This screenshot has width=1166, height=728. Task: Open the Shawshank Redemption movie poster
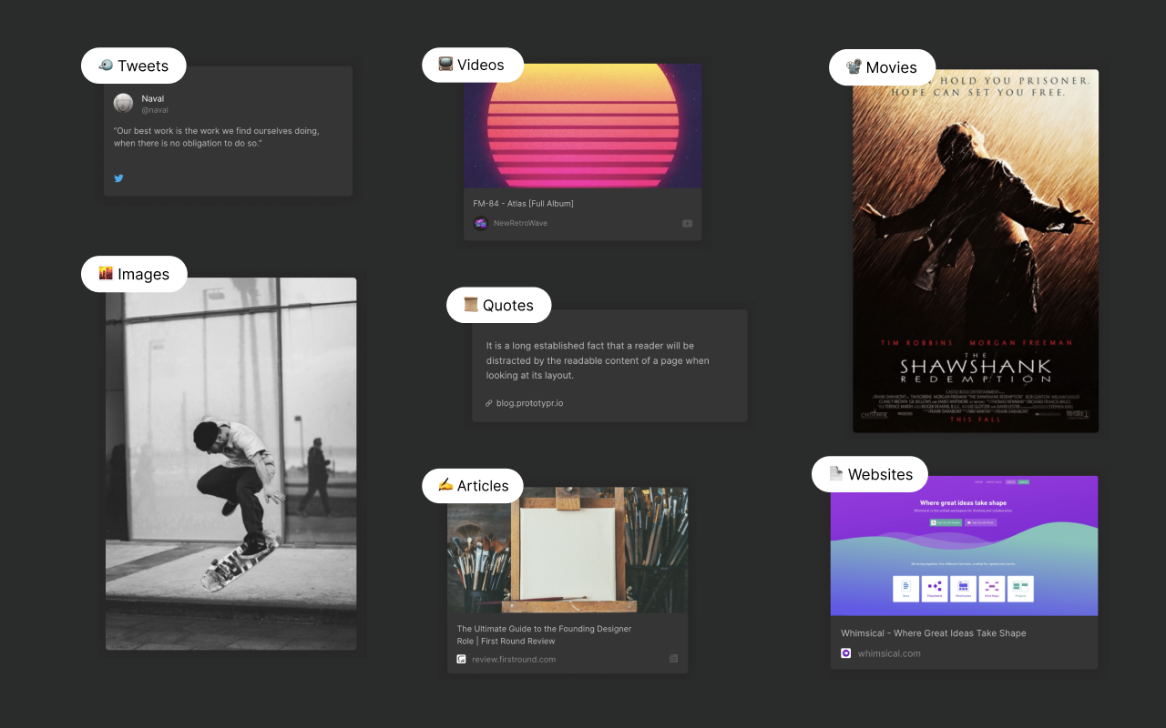coord(976,251)
